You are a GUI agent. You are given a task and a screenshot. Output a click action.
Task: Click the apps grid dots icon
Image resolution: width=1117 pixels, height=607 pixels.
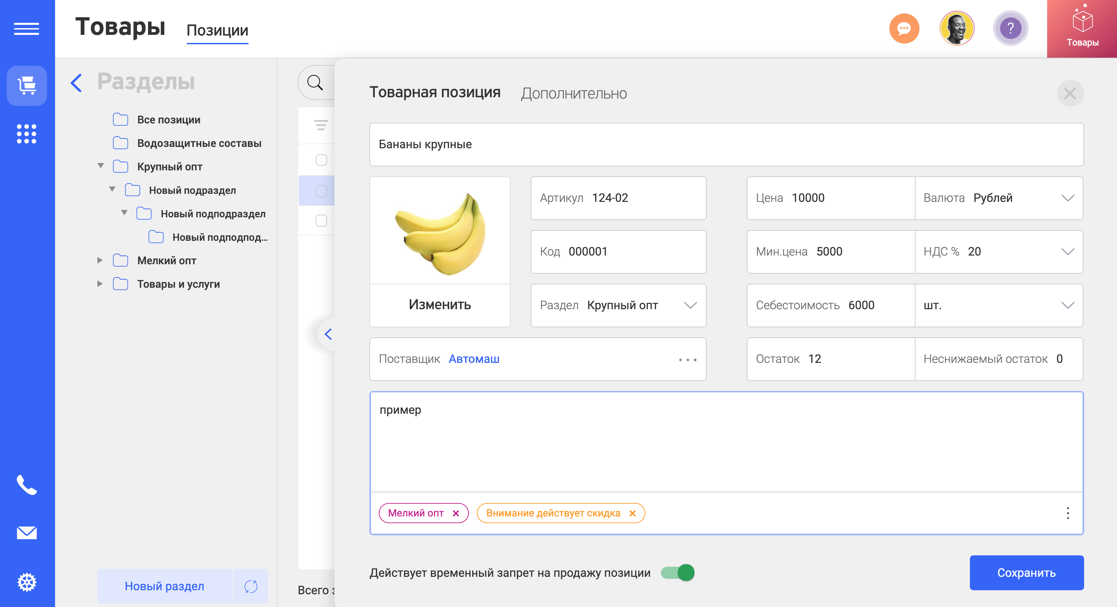[27, 134]
